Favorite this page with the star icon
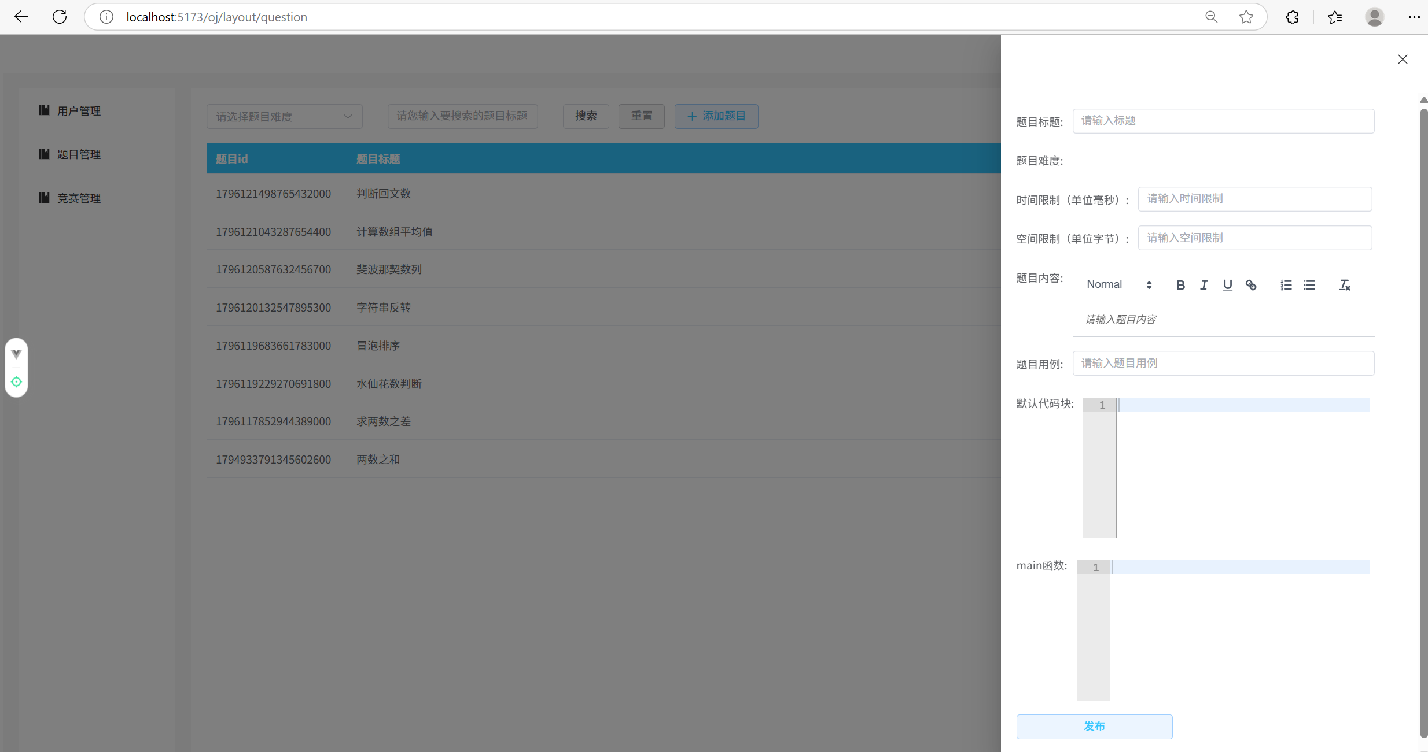Screen dimensions: 1428x752 click(x=1246, y=17)
